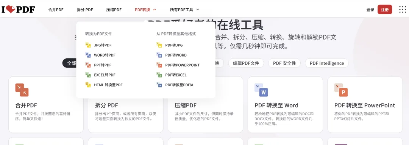Open 拆分 PDF in the top navigation
Screen dimensions: 409x145
click(85, 10)
